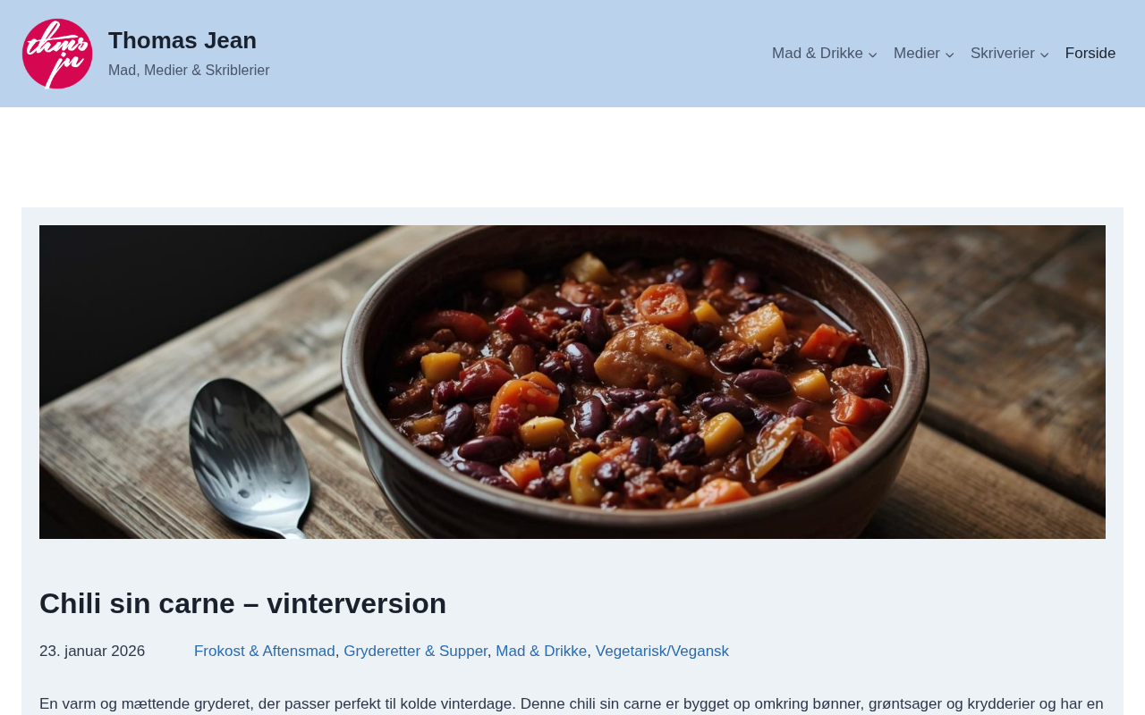
Task: Open the Mad & Drikke category link below title
Action: point(541,652)
